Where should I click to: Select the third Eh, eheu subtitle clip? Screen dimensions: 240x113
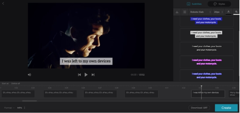click(x=100, y=94)
